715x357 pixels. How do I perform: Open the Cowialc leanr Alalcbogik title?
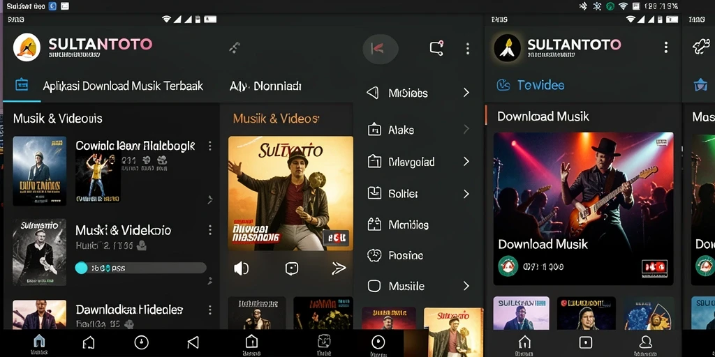(x=135, y=146)
